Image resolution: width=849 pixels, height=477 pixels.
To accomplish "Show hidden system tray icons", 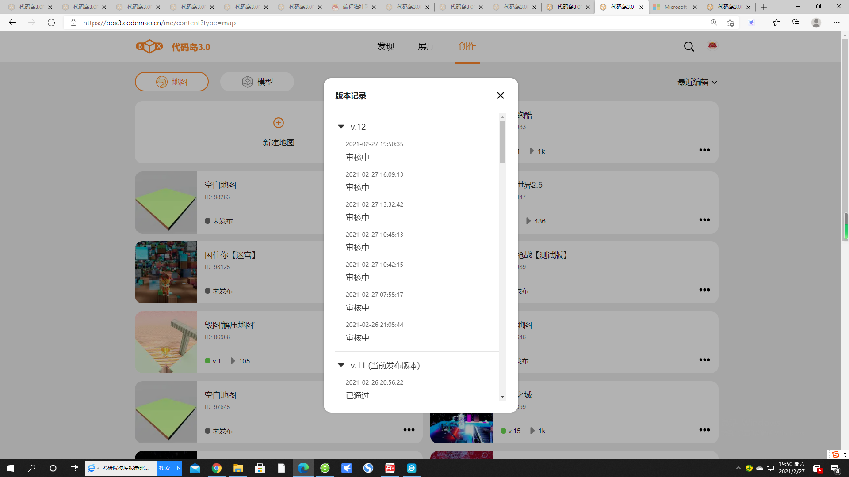I will click(738, 468).
